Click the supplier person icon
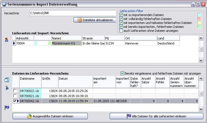 pyautogui.click(x=6, y=40)
